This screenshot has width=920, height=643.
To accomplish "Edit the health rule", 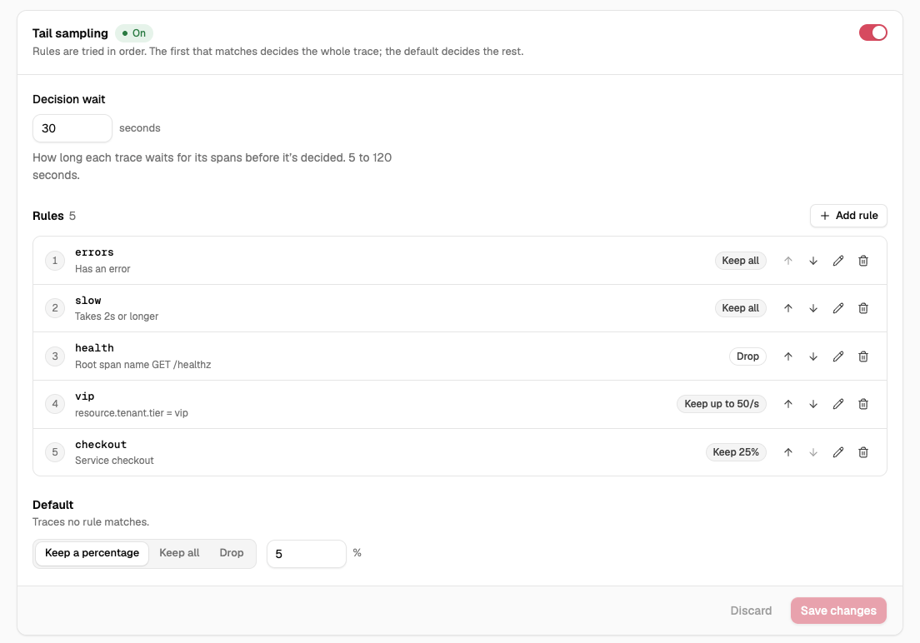I will click(x=838, y=356).
